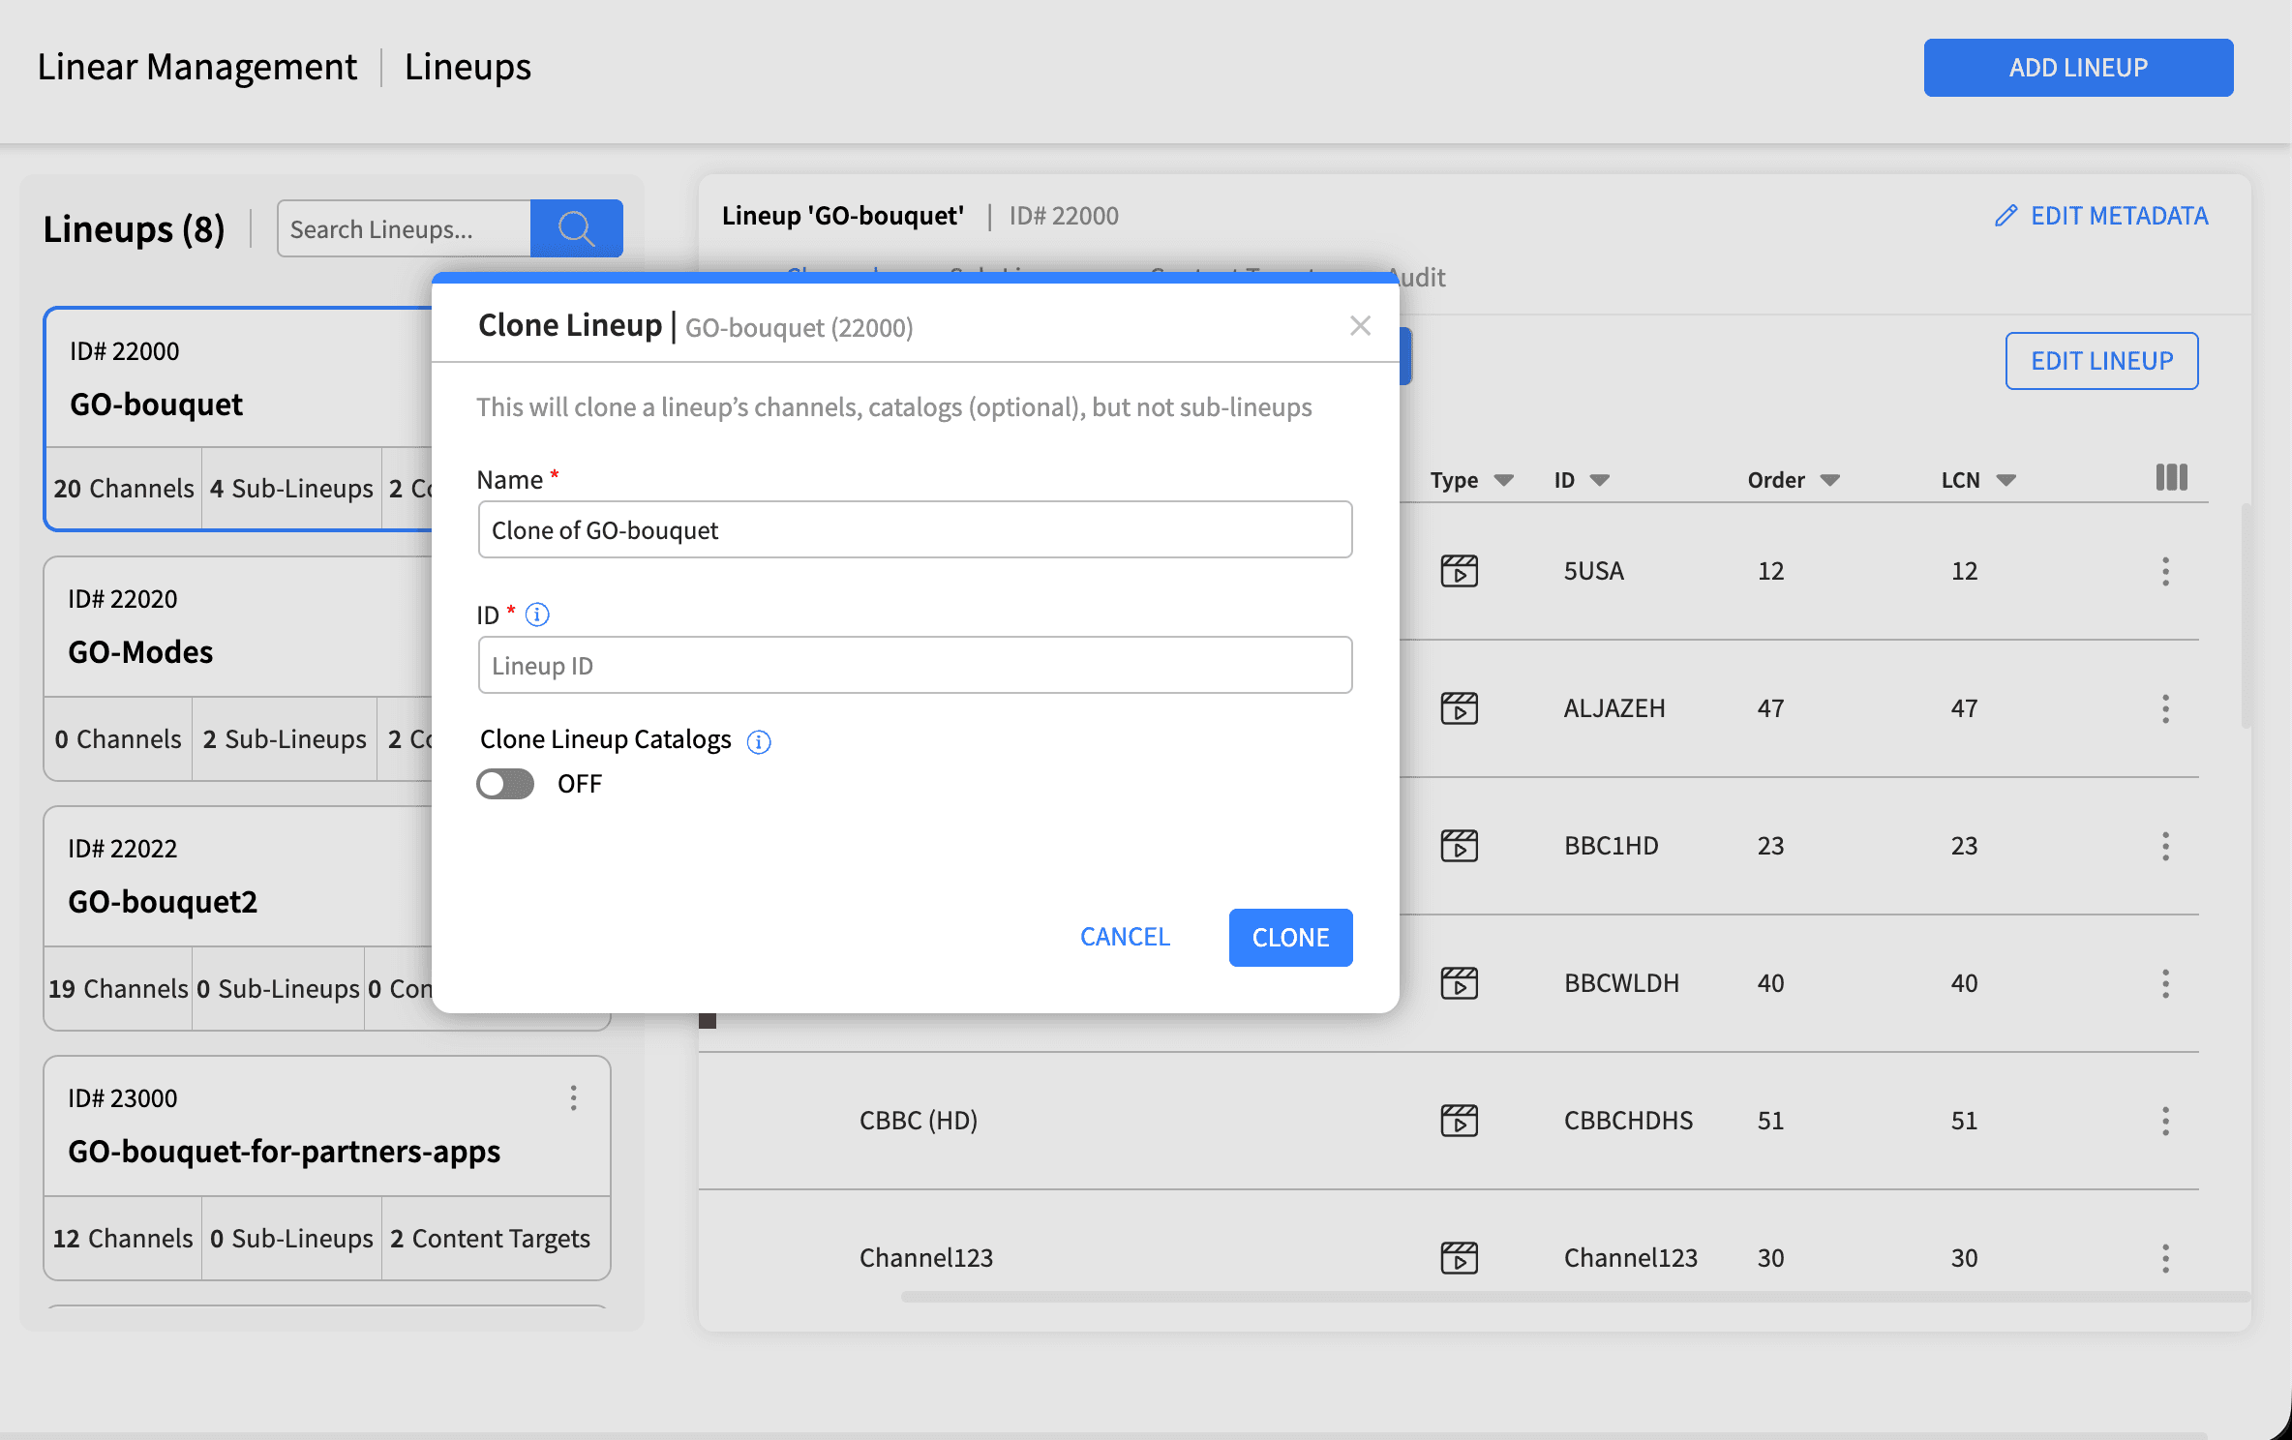Click the Lineup ID input field

tap(915, 665)
